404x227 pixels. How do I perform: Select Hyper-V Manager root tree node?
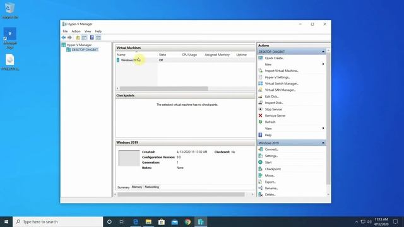click(79, 45)
